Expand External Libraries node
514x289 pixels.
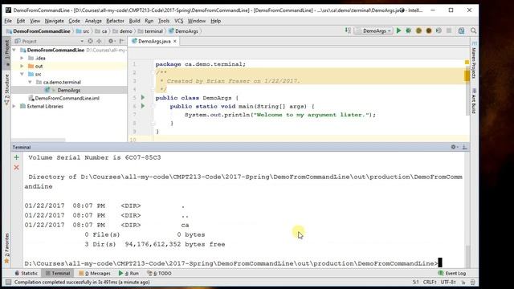[x=14, y=106]
